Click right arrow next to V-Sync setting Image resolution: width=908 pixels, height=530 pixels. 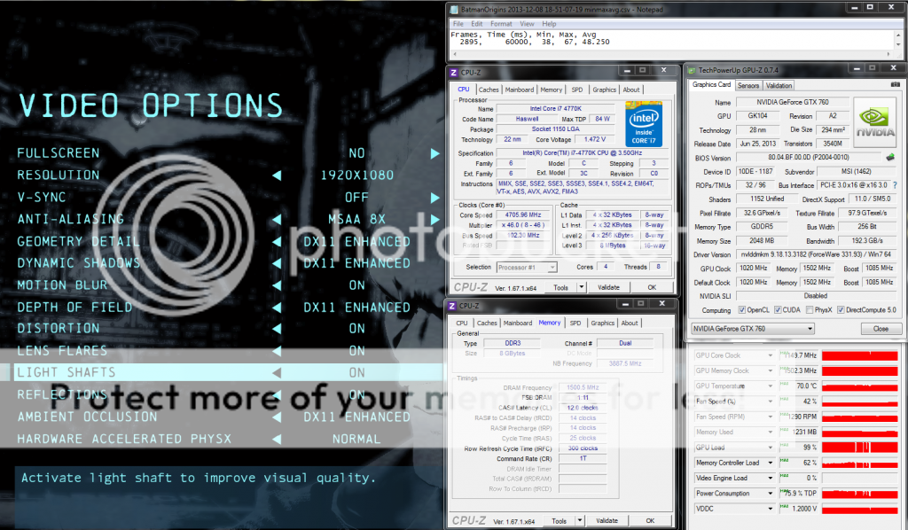(434, 197)
